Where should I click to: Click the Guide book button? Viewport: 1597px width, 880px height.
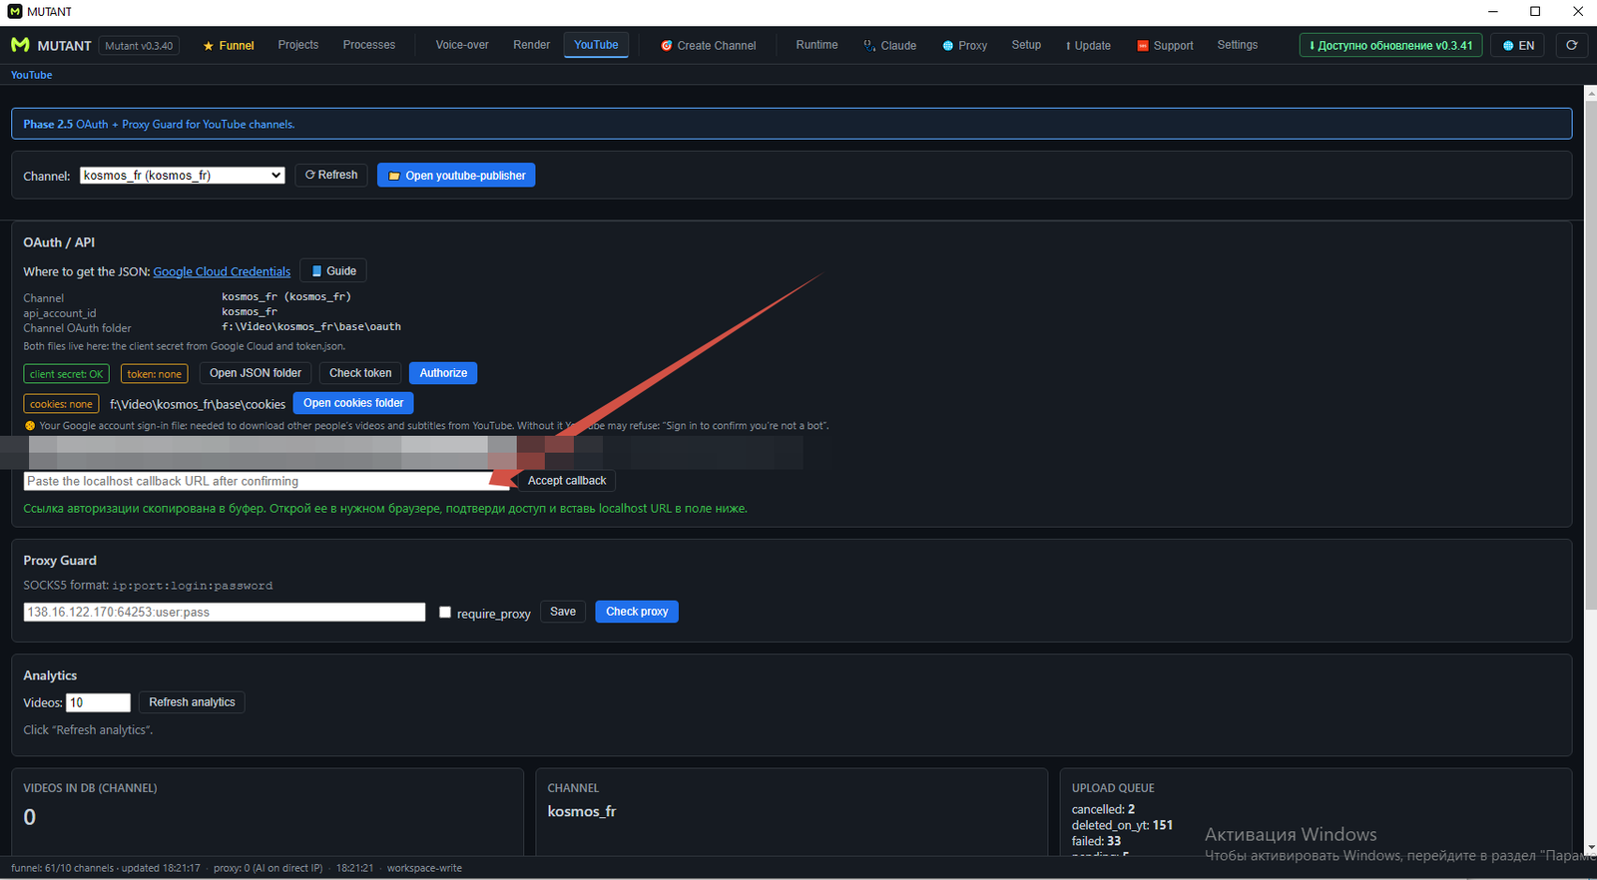pyautogui.click(x=333, y=271)
